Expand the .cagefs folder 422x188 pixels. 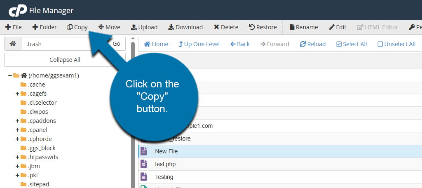pyautogui.click(x=18, y=94)
